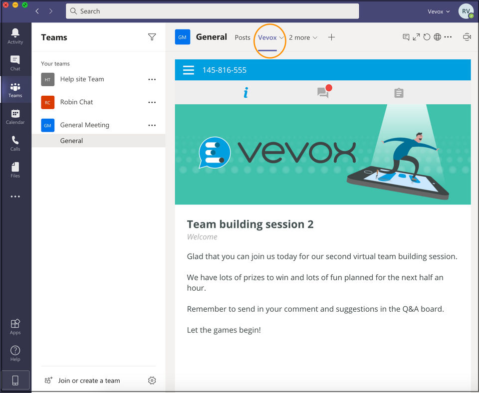Select the General channel
Image resolution: width=479 pixels, height=393 pixels.
(x=98, y=141)
